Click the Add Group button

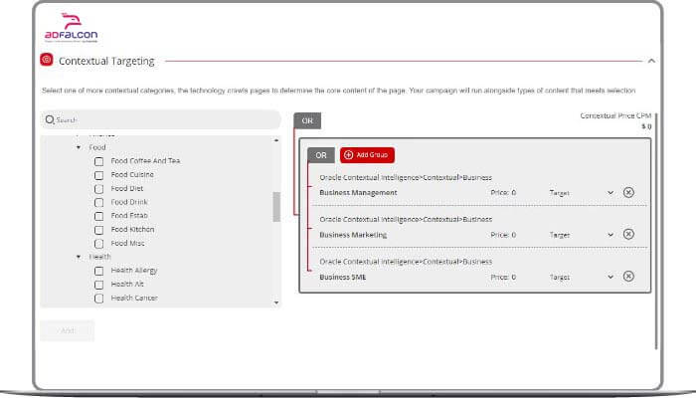tap(367, 155)
